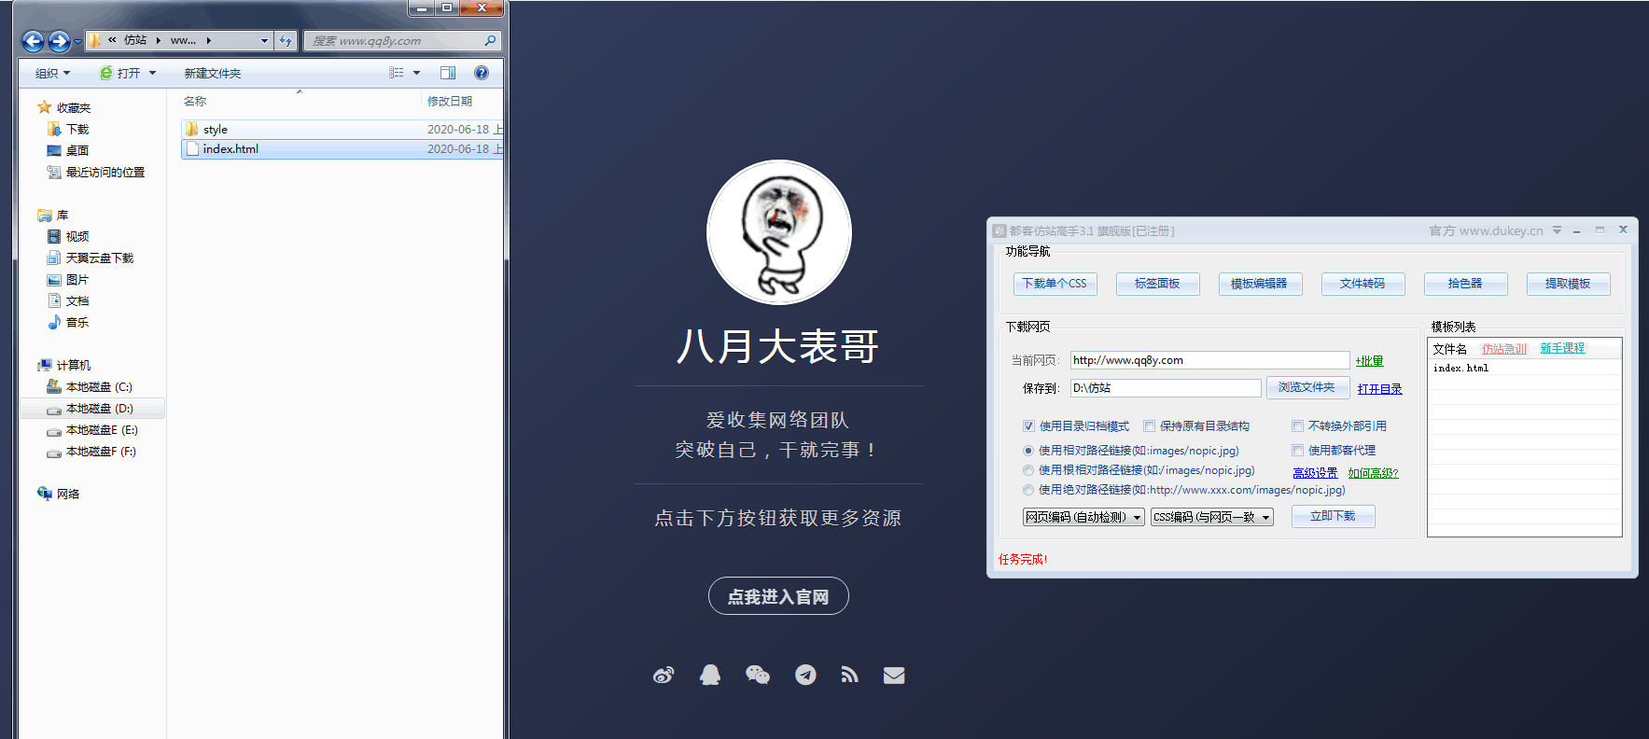Viewport: 1649px width, 739px height.
Task: Open 最近访问的位置 in sidebar
Action: click(105, 172)
